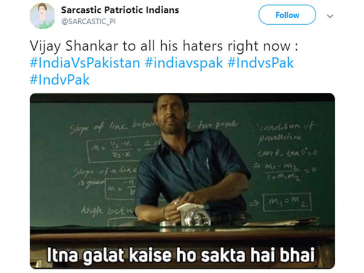Click the tweet text about Vijay Shankar
The width and height of the screenshot is (364, 273).
pos(164,46)
